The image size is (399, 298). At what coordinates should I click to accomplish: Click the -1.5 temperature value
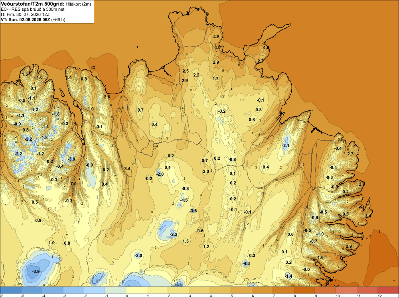coord(184,200)
